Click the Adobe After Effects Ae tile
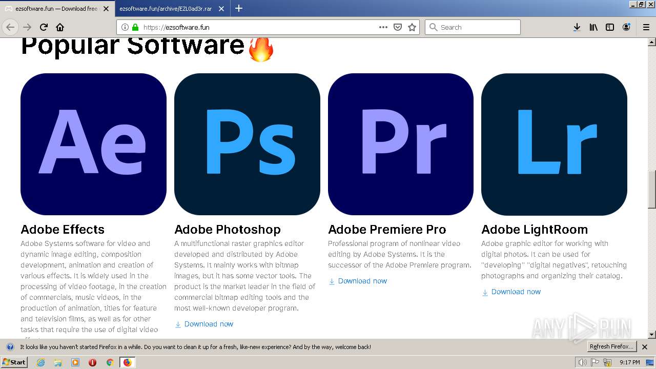656x369 pixels. click(x=93, y=144)
